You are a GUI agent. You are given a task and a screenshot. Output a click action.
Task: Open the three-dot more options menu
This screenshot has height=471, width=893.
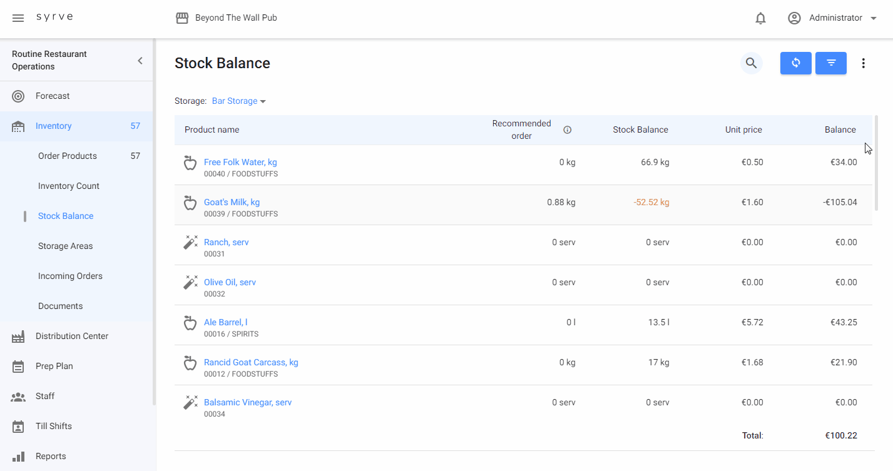tap(863, 63)
